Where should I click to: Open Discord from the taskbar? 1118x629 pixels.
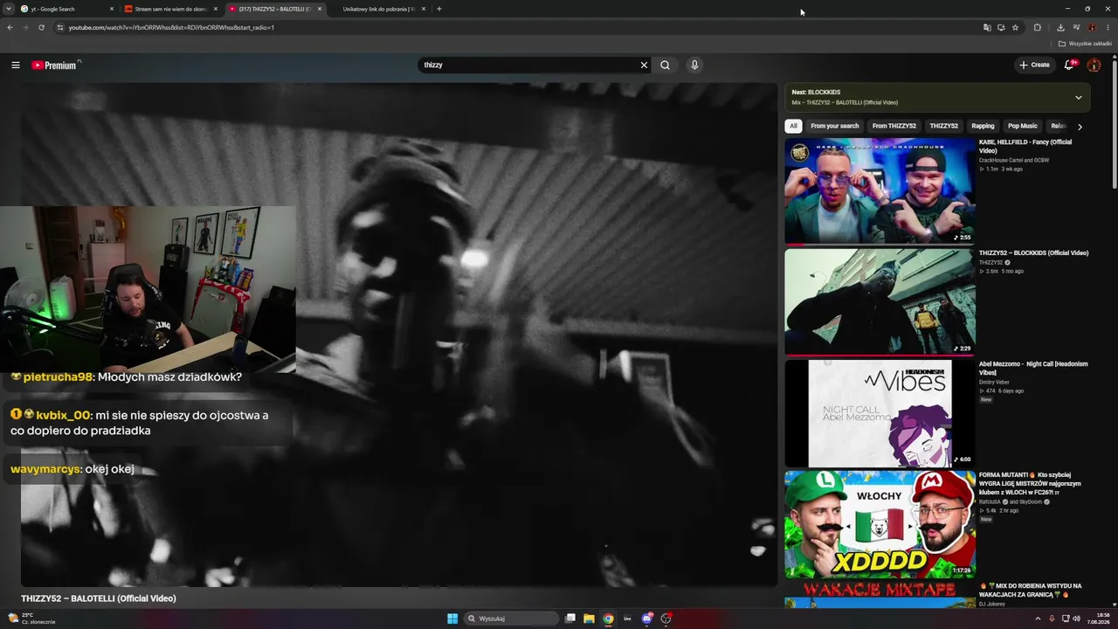(x=647, y=619)
